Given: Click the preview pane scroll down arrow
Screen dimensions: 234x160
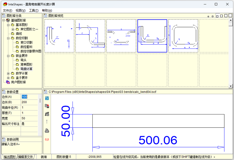Looking at the screenshot, I should [231, 86].
